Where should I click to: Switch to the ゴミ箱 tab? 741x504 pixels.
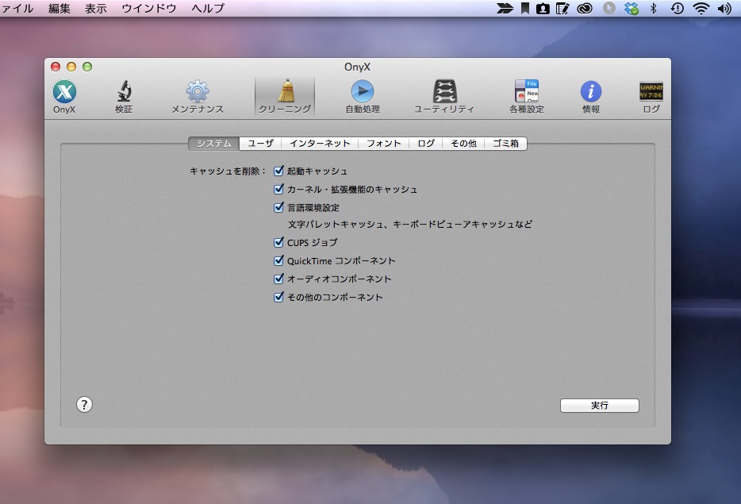[505, 143]
